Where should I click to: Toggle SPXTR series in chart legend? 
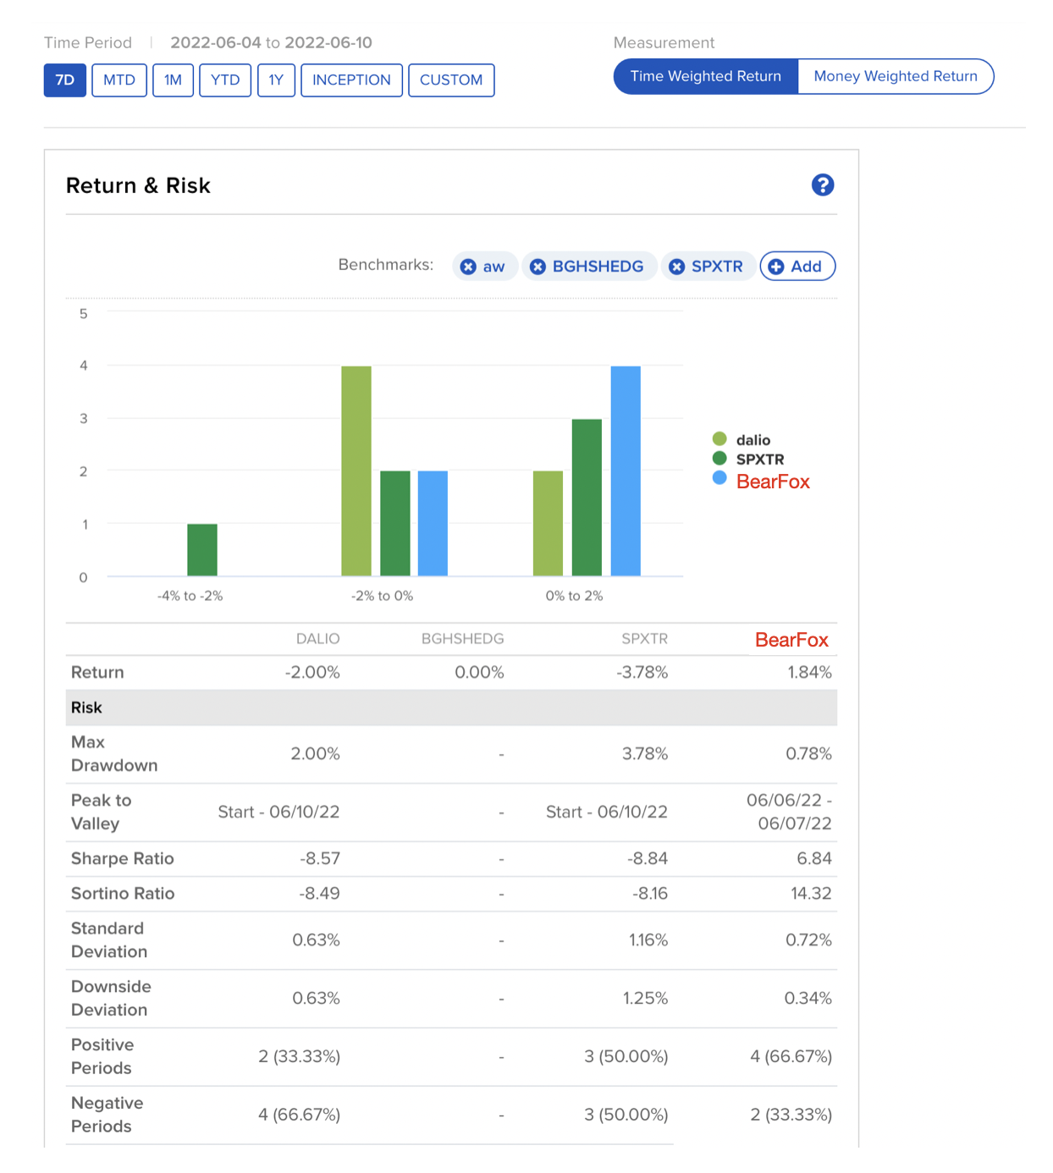pyautogui.click(x=758, y=459)
